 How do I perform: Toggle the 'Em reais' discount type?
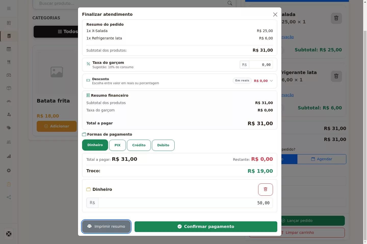[242, 81]
